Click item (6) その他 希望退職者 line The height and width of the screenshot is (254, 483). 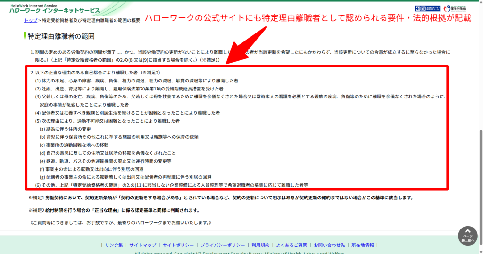(172, 185)
